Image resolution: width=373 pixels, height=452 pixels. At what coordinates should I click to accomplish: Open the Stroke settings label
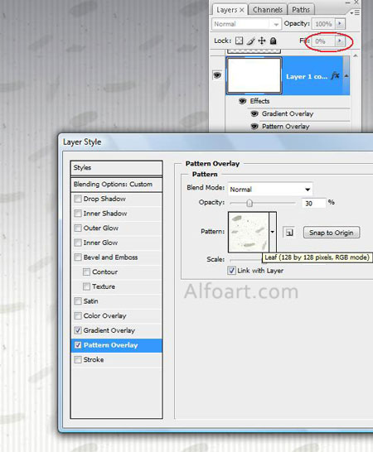point(94,360)
